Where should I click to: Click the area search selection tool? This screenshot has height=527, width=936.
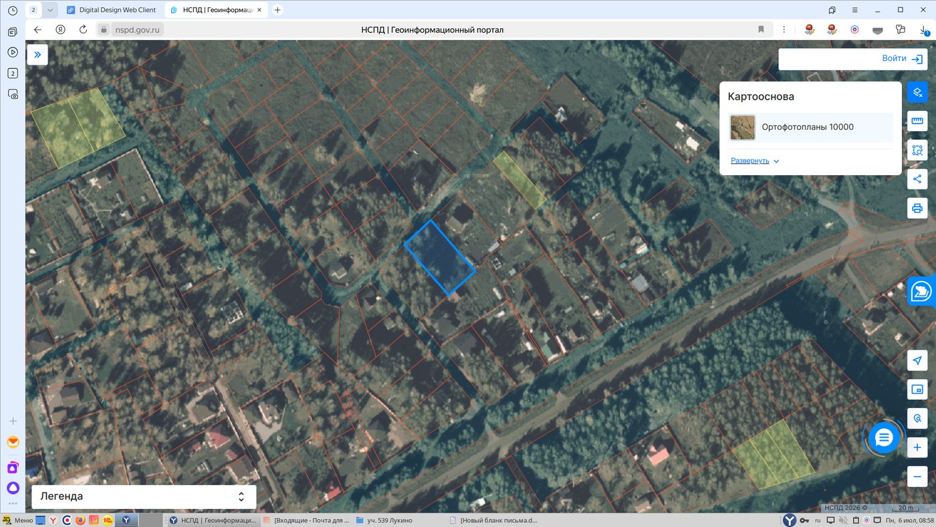[917, 150]
